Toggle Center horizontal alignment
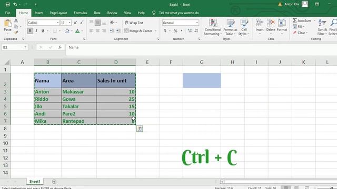The height and width of the screenshot is (189, 337). click(x=97, y=31)
